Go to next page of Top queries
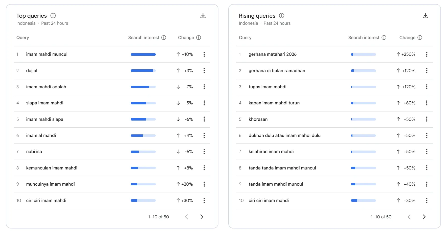 click(202, 217)
